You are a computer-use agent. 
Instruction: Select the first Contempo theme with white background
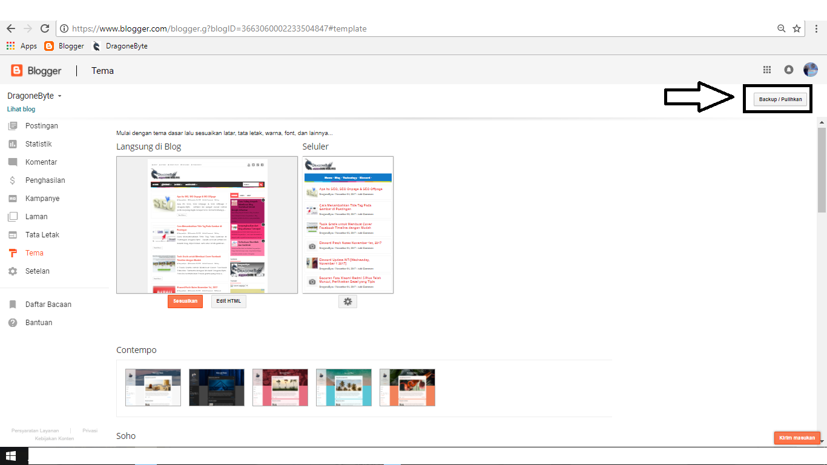point(153,387)
